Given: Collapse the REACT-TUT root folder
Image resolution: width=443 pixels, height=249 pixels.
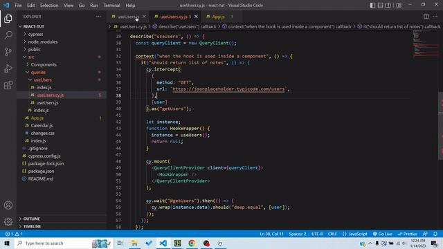Looking at the screenshot, I should [62, 26].
